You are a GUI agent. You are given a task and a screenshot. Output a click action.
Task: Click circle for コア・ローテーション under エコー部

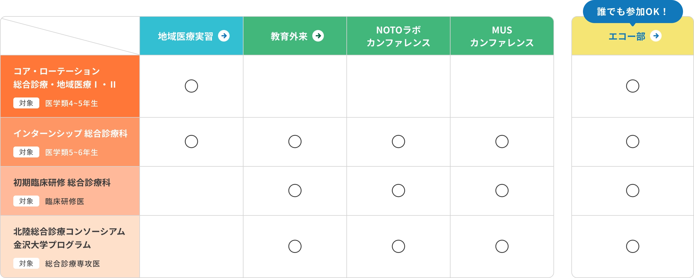click(x=632, y=86)
